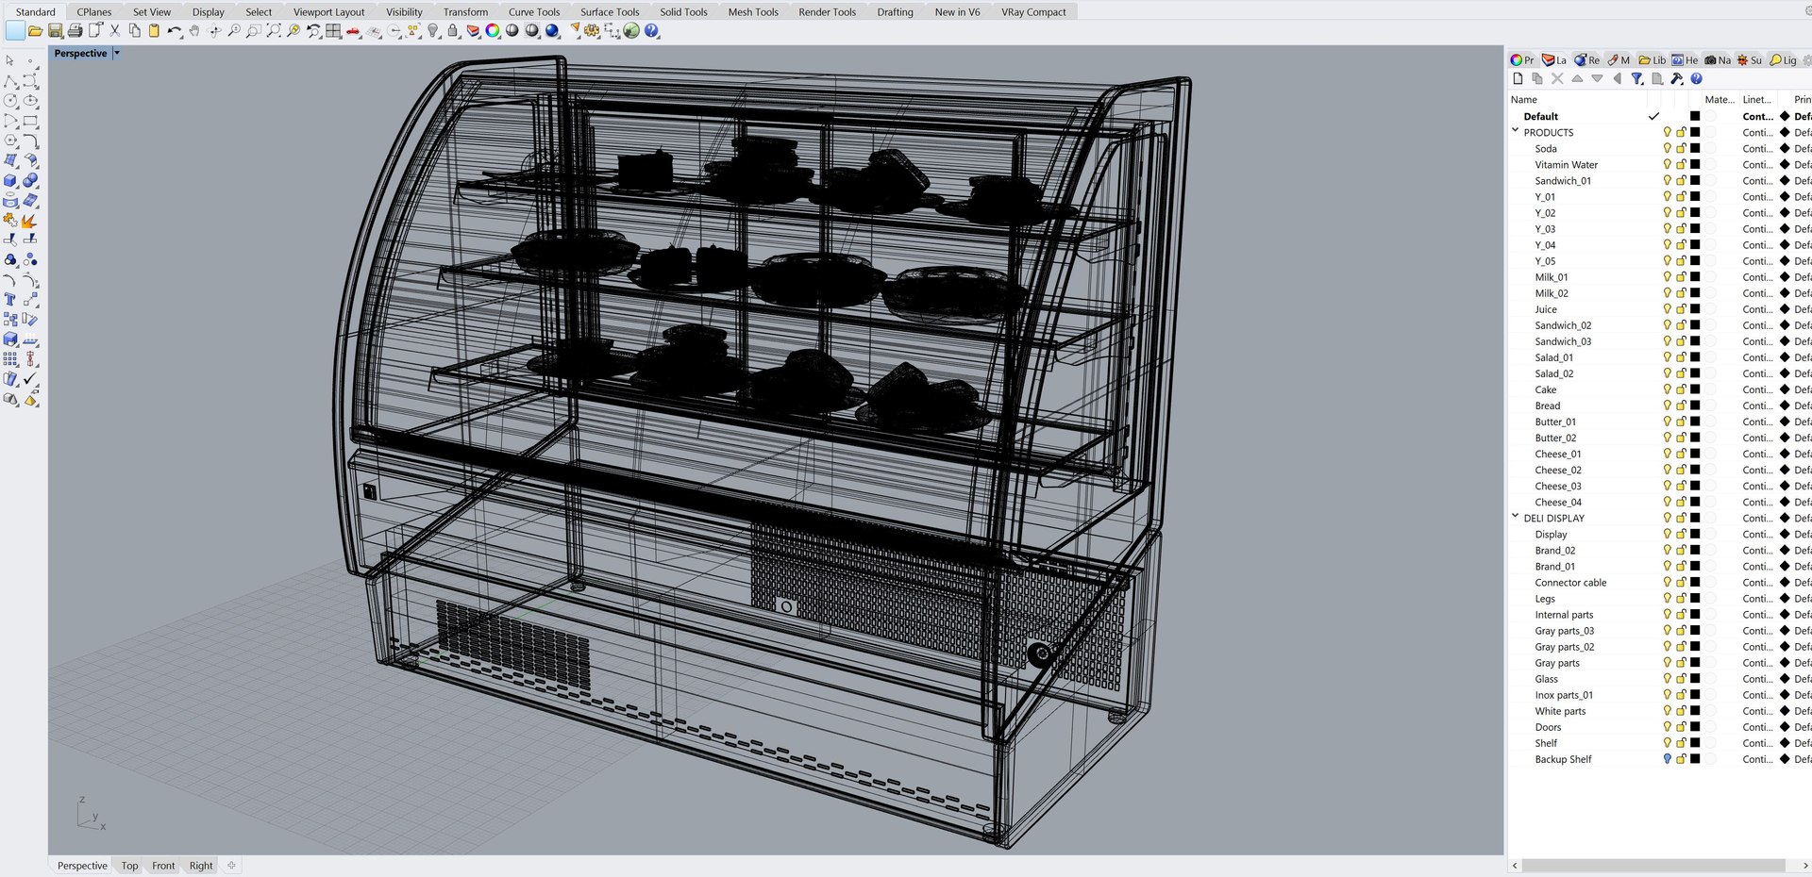
Task: Select the Text object tool
Action: [x=10, y=299]
